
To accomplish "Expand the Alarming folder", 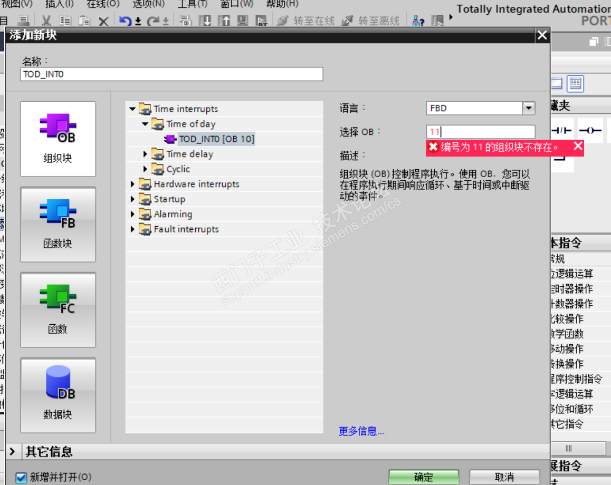I will coord(132,214).
